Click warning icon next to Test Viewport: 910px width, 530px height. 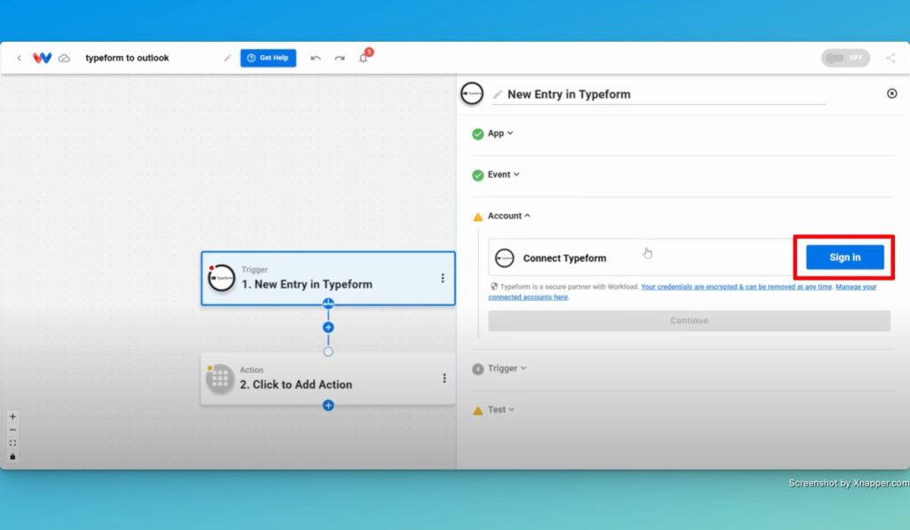(477, 410)
